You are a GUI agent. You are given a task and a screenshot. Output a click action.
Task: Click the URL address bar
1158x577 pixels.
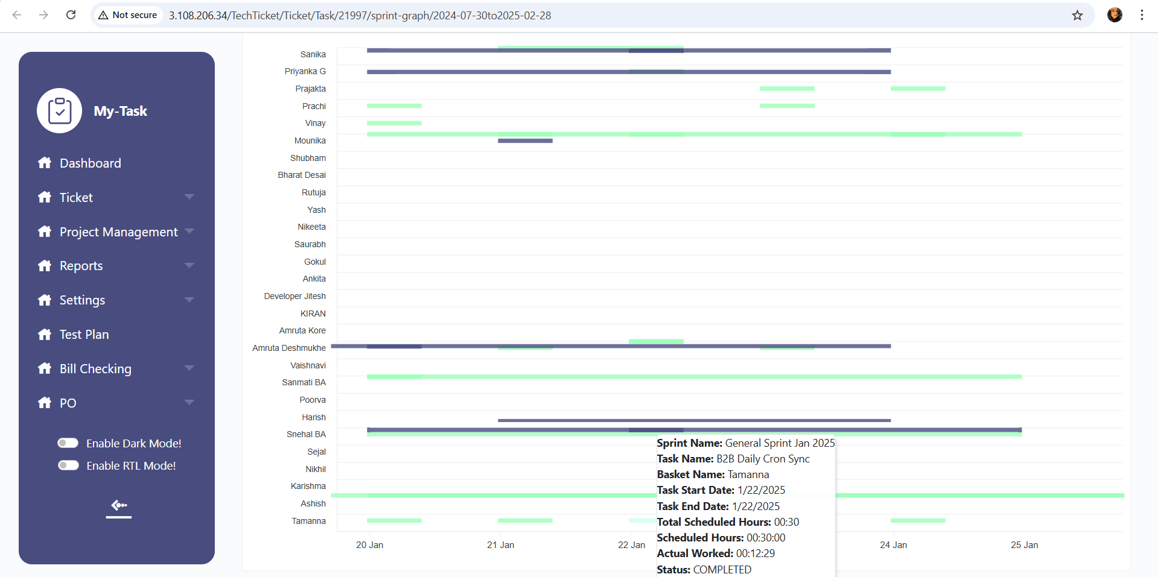pos(591,15)
